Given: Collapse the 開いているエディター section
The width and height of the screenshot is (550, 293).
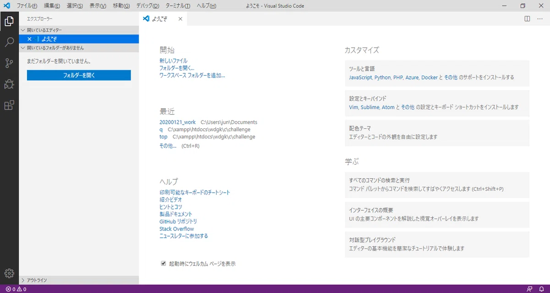Looking at the screenshot, I should pos(79,30).
